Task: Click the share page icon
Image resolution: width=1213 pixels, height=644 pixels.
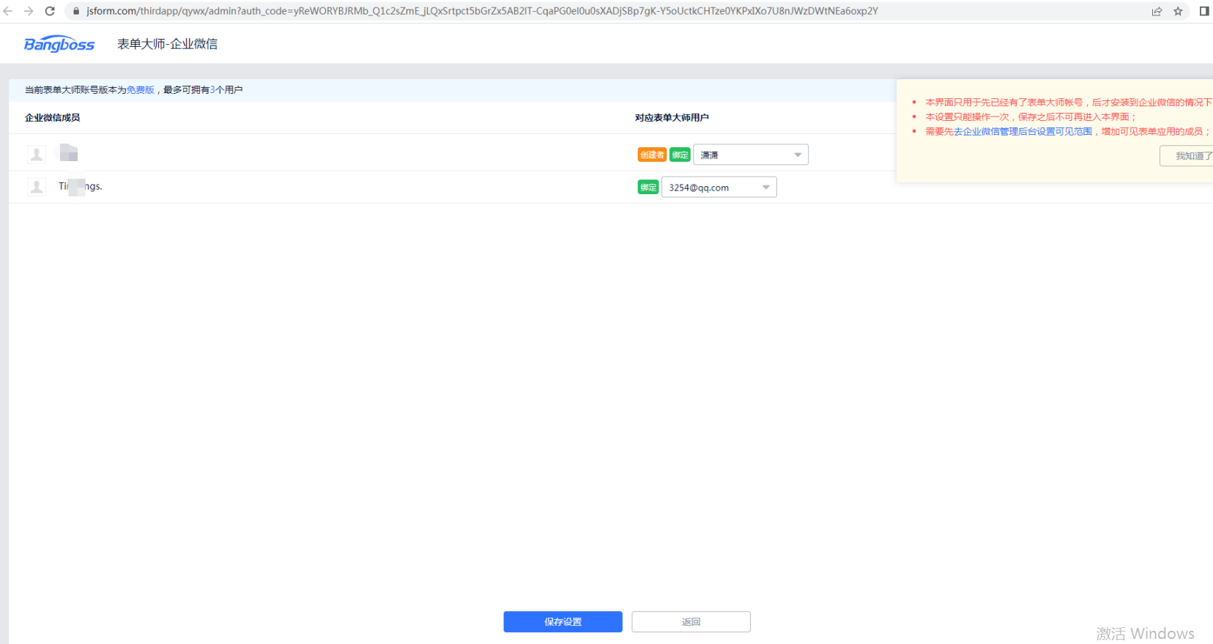Action: pyautogui.click(x=1157, y=11)
